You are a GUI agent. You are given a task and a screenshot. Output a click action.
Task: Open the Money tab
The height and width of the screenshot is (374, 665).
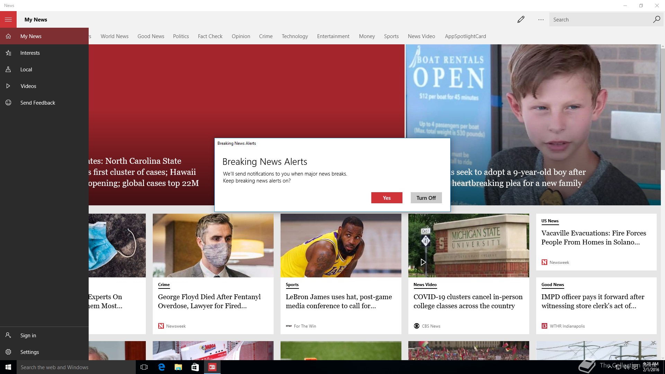click(x=367, y=36)
